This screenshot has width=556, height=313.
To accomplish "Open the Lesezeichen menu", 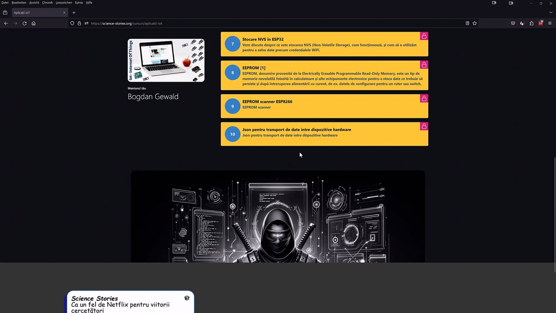I will pos(64,3).
